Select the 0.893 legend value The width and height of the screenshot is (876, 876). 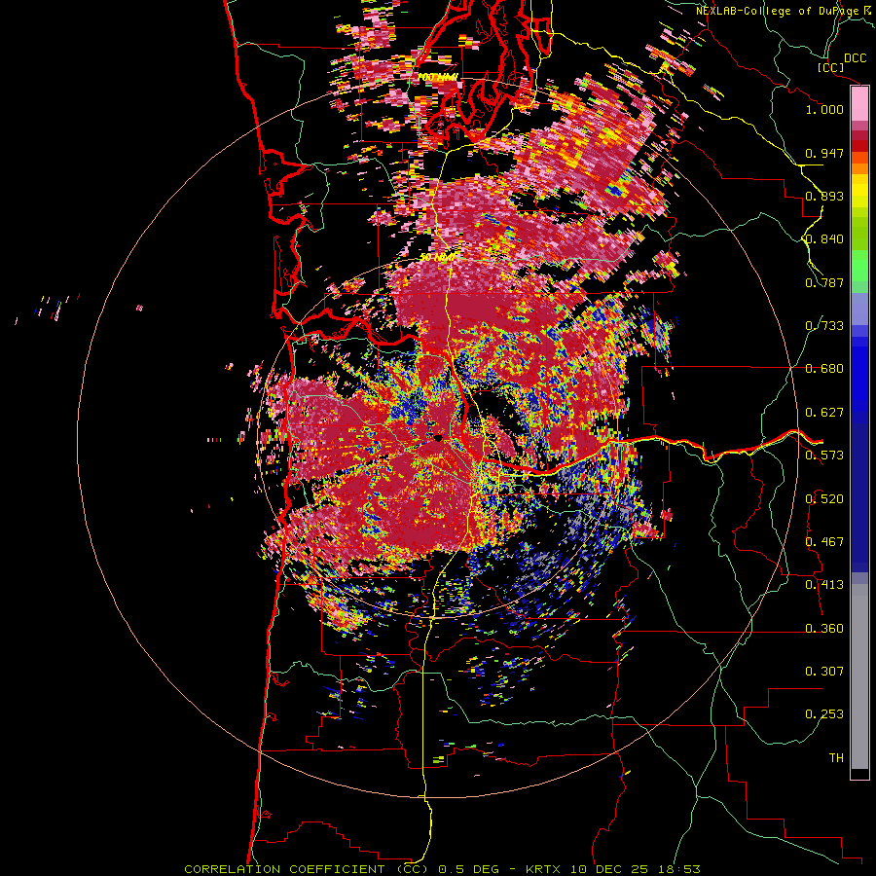click(x=824, y=196)
